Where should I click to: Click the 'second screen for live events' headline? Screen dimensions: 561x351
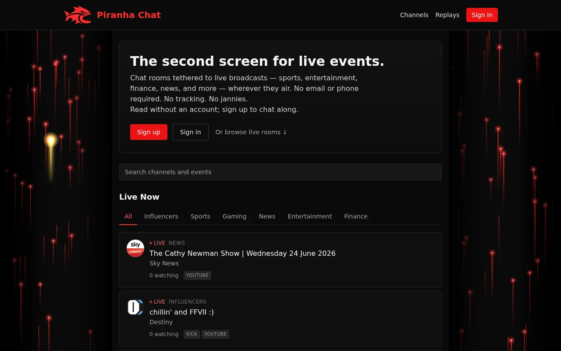coord(257,61)
